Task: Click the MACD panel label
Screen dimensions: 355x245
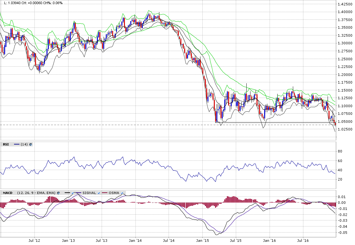Action: point(8,193)
